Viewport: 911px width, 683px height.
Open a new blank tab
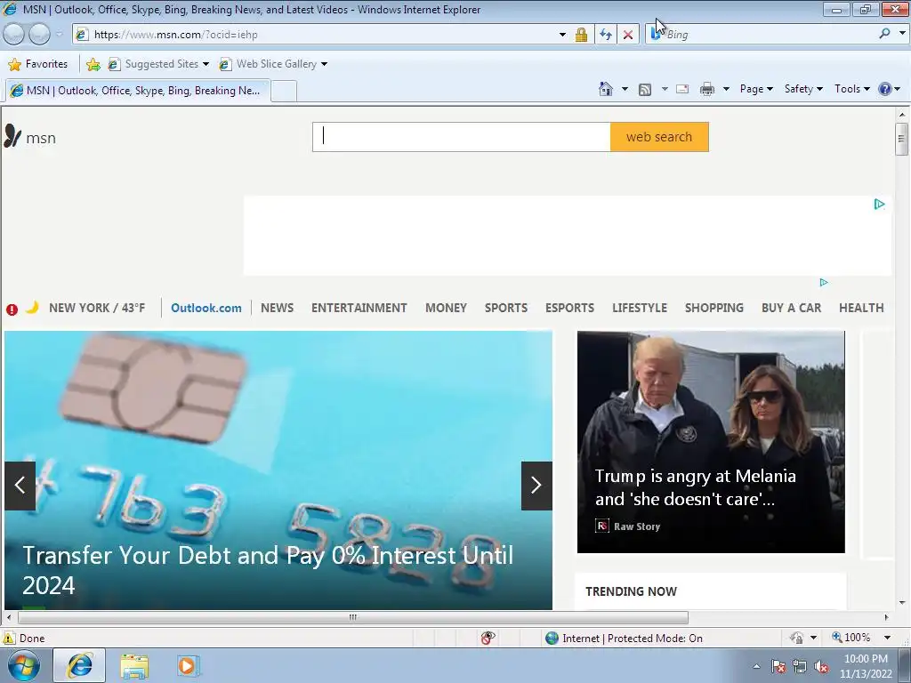coord(284,92)
